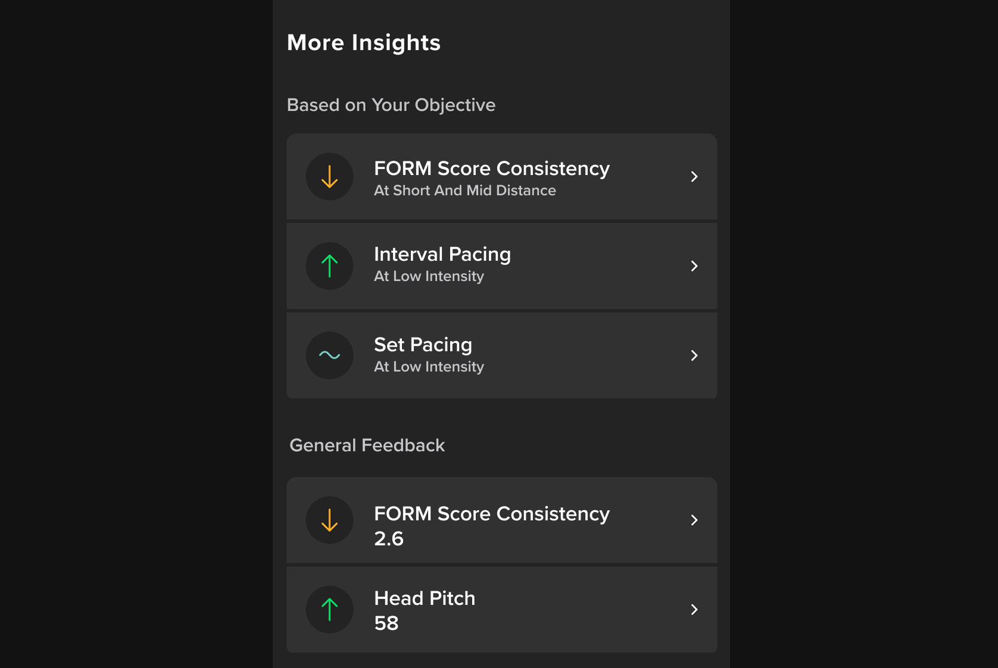The width and height of the screenshot is (998, 668).
Task: Click the At Short And Mid Distance subtitle
Action: [464, 191]
